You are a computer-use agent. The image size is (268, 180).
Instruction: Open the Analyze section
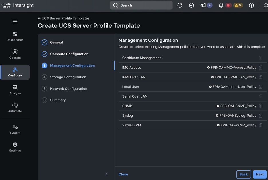[x=15, y=90]
